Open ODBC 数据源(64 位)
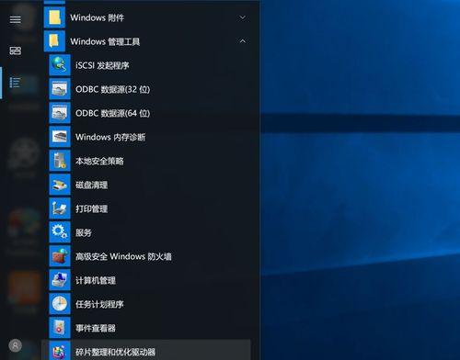The image size is (460, 360). click(x=112, y=113)
